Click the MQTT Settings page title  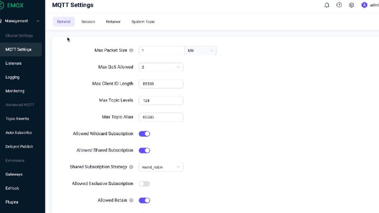73,5
